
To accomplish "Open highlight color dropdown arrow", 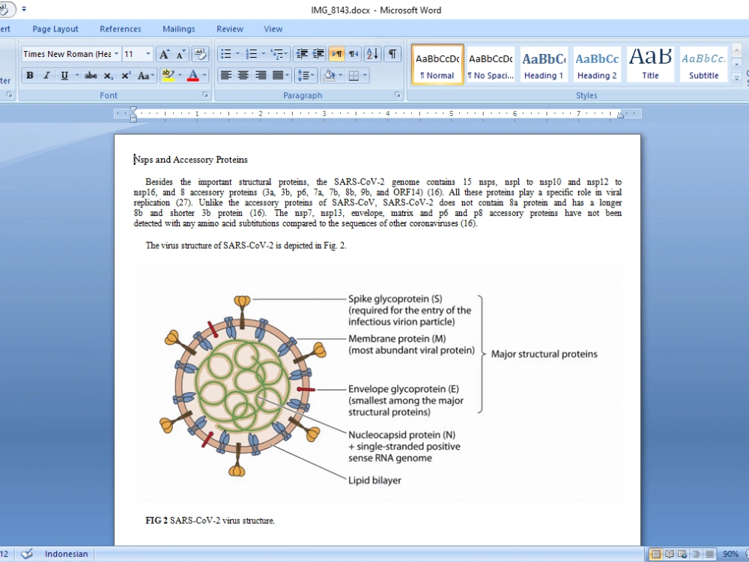I will tap(180, 75).
